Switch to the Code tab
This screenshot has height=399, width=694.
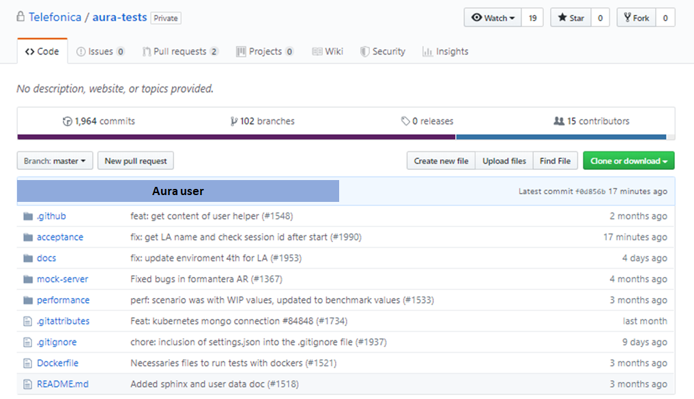pos(42,51)
